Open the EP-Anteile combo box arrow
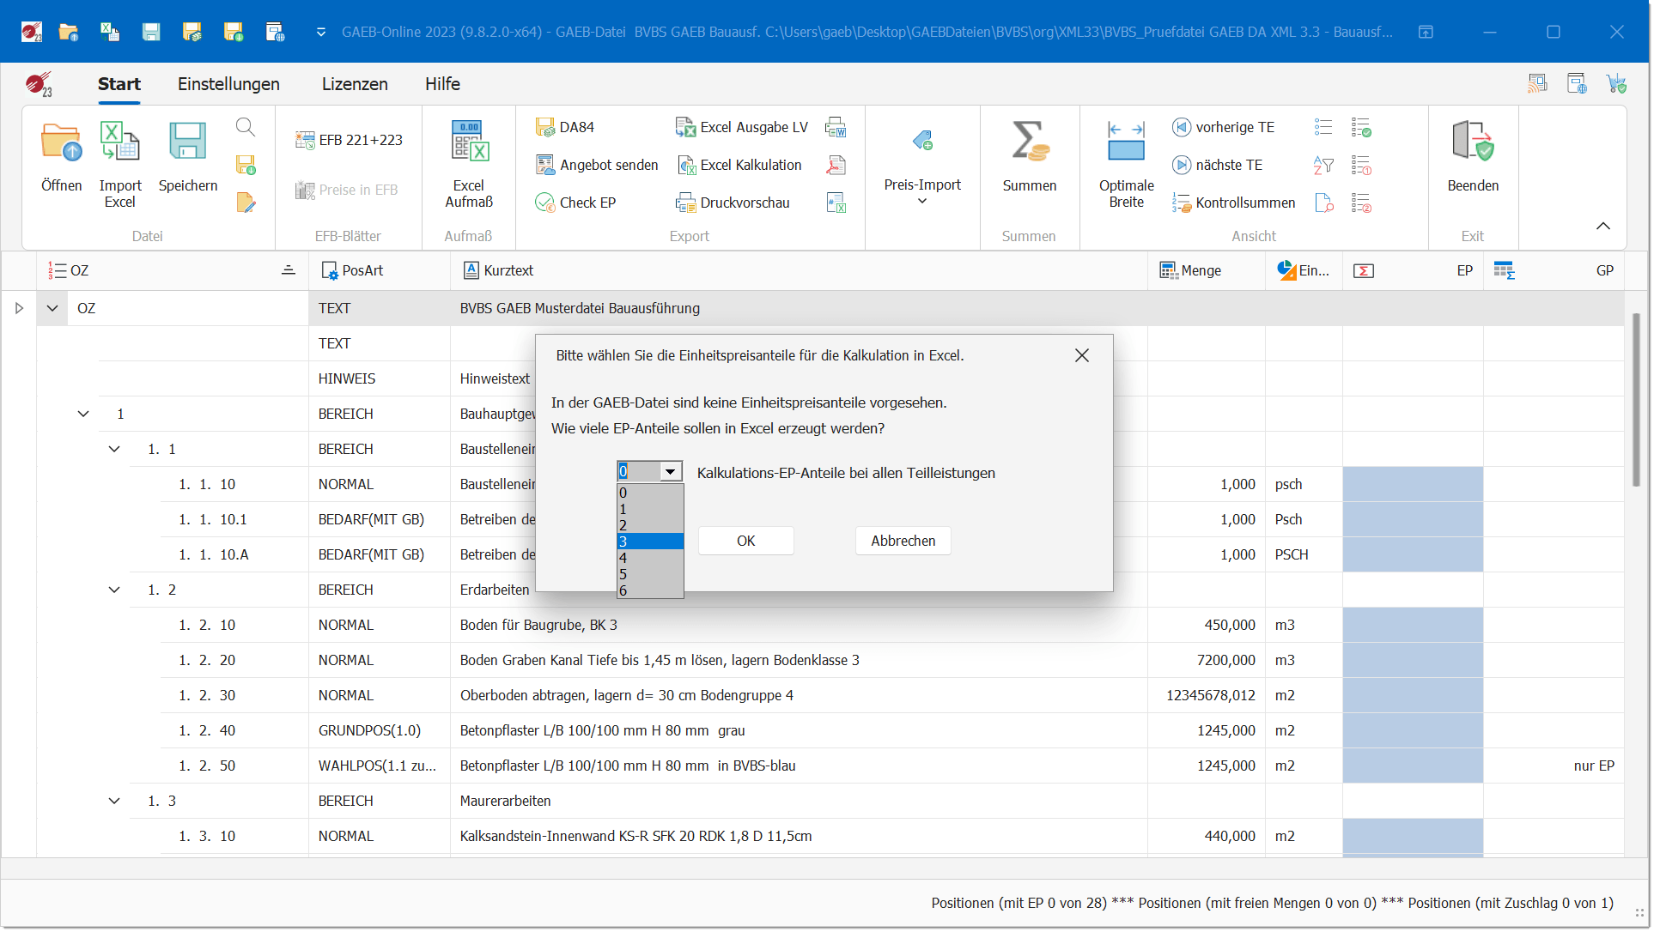Screen dimensions: 1654x932 pos(670,471)
